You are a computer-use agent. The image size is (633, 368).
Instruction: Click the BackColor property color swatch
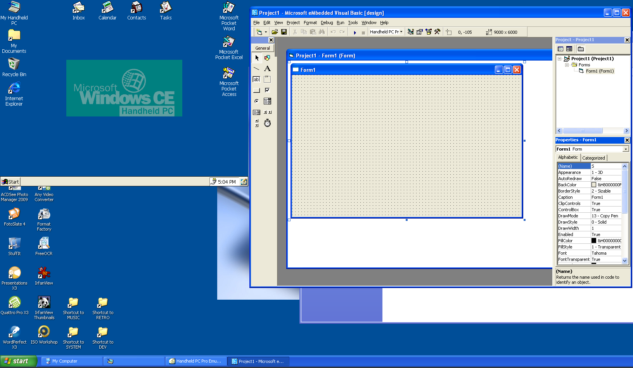click(x=594, y=185)
